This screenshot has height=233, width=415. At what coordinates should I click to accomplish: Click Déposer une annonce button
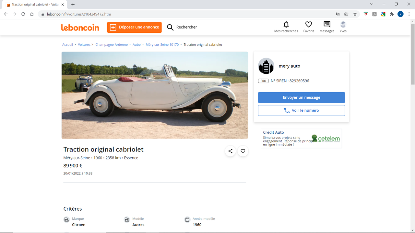pos(134,27)
